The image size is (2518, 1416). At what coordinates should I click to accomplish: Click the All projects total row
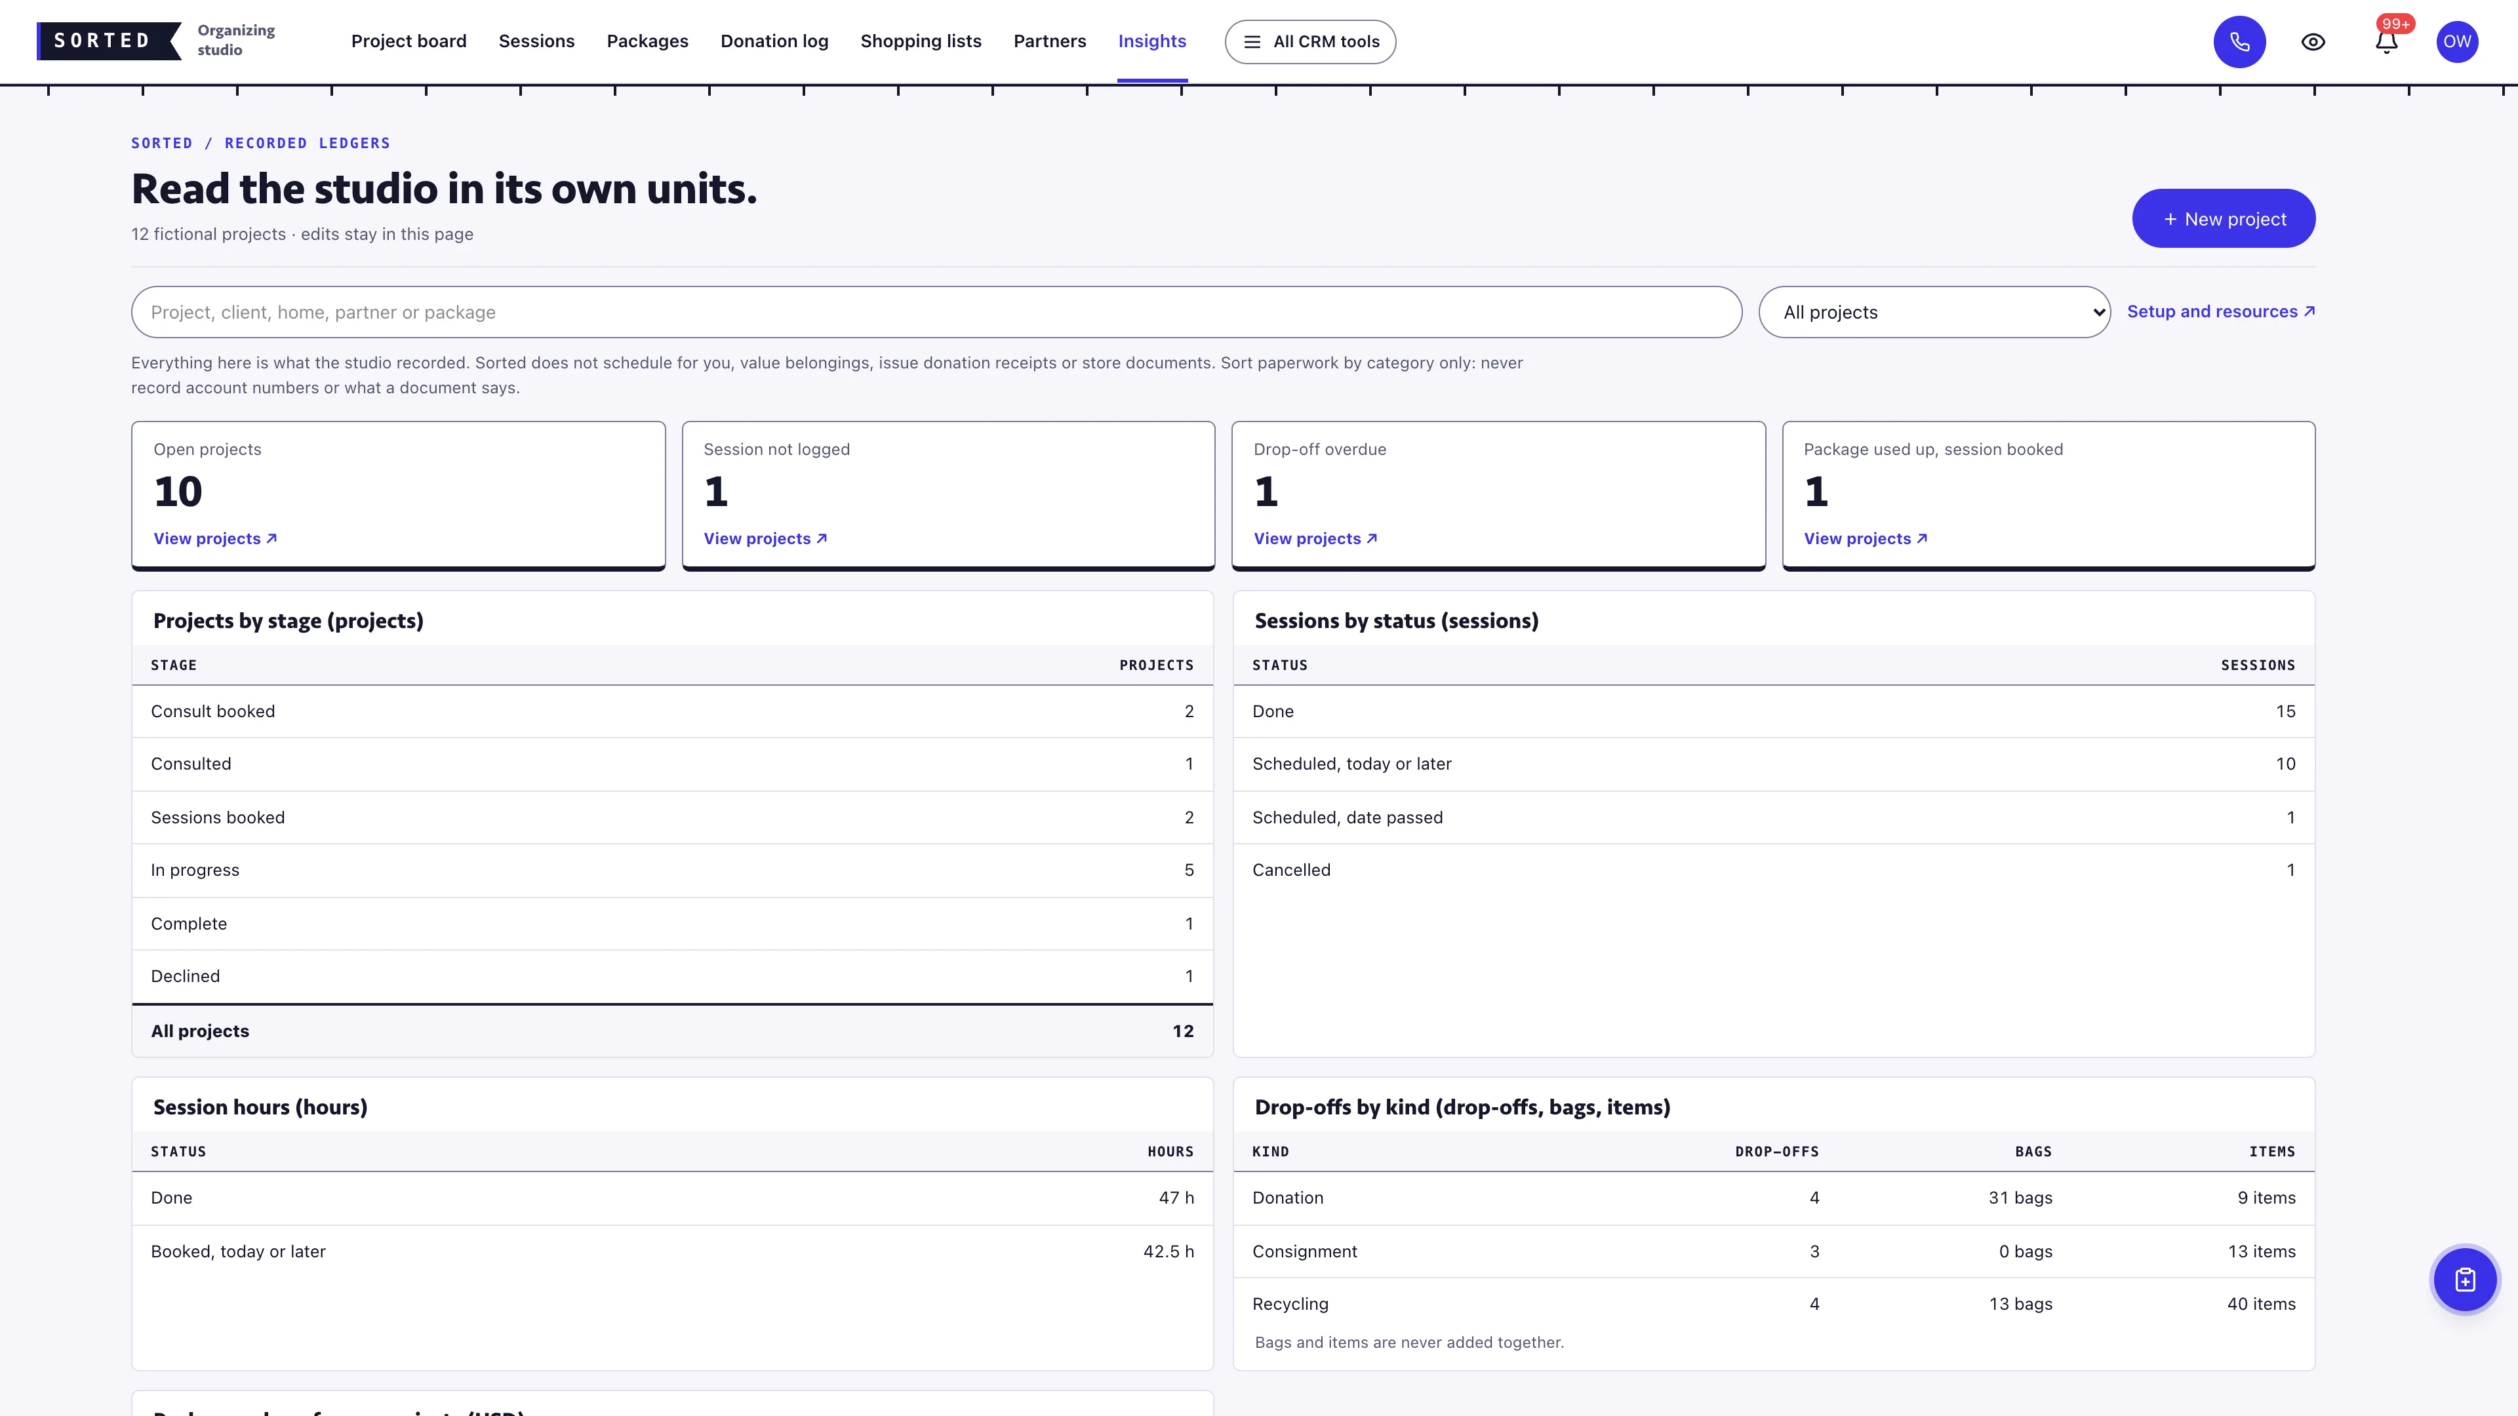click(673, 1031)
